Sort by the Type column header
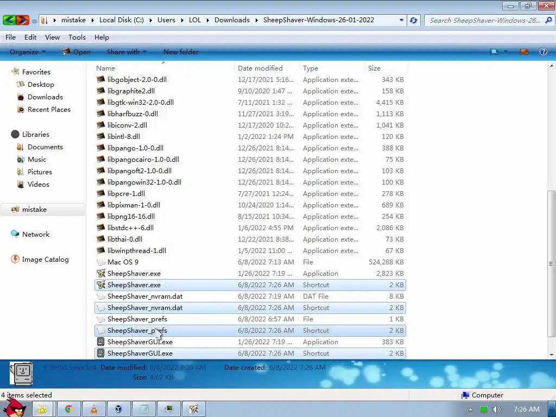This screenshot has height=417, width=556. tap(332, 68)
